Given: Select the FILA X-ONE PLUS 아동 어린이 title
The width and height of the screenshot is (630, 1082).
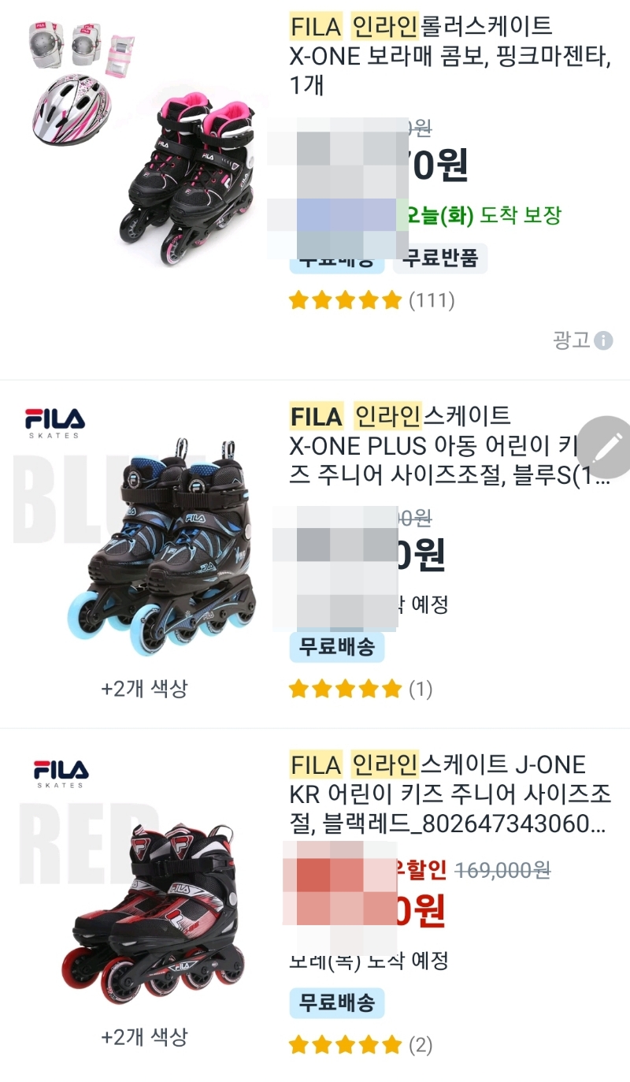Looking at the screenshot, I should pos(450,446).
